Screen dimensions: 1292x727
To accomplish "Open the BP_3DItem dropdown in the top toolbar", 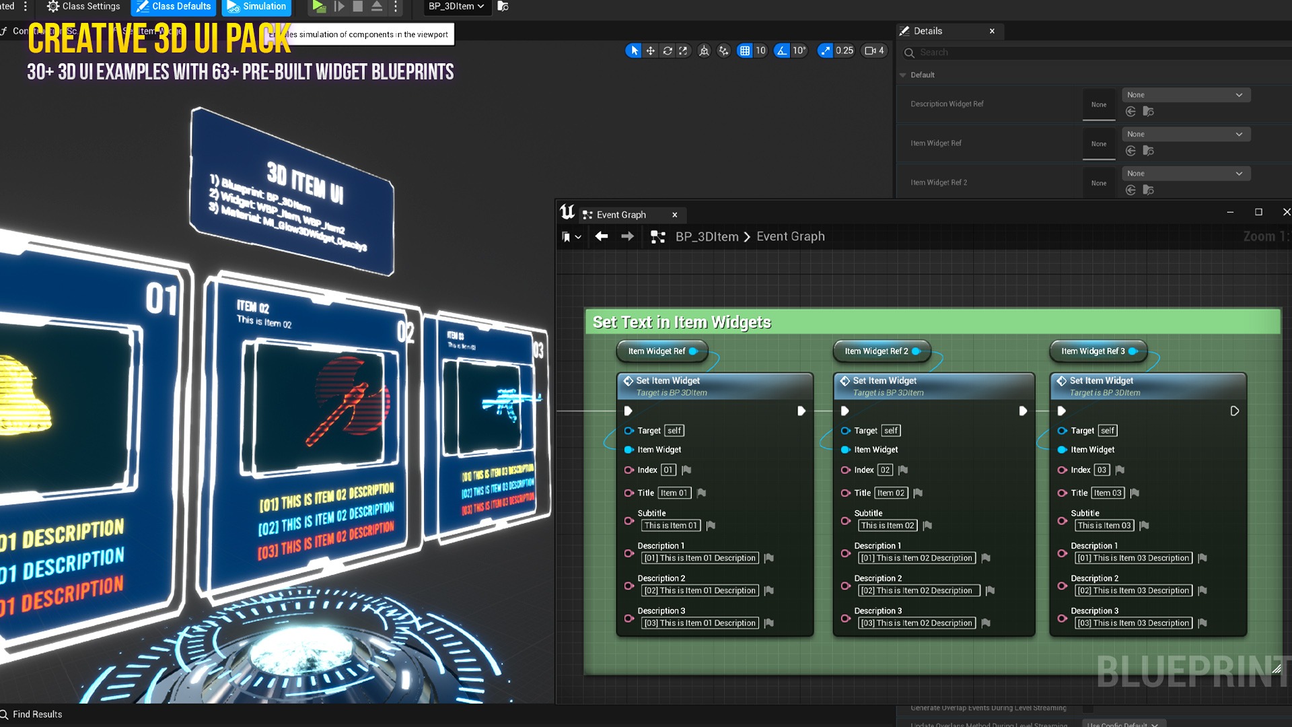I will pyautogui.click(x=456, y=7).
